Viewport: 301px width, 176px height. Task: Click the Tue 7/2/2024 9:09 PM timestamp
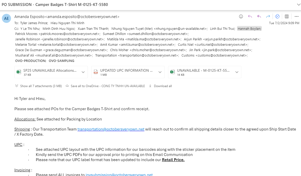pos(284,23)
